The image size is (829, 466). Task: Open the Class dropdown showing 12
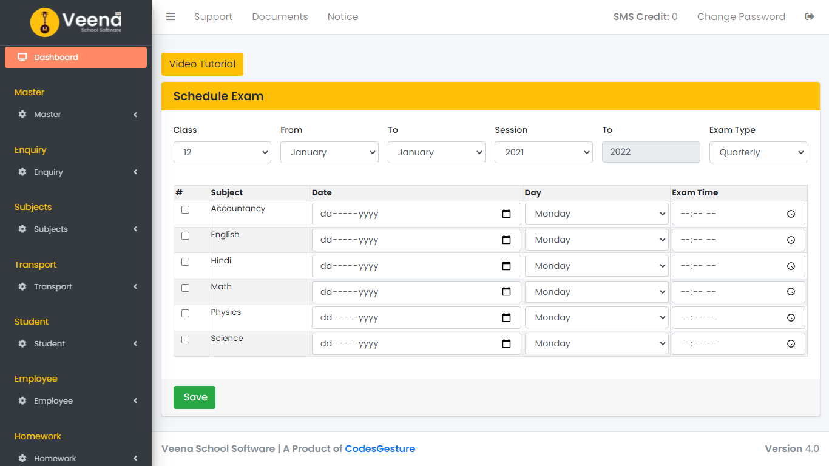[x=222, y=152]
